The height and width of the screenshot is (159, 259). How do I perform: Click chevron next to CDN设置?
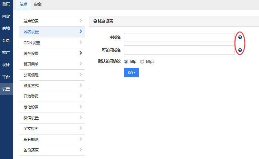click(81, 42)
